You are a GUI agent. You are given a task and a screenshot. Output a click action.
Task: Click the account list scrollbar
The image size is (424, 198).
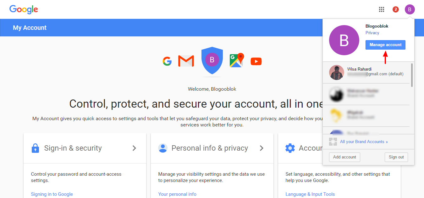pos(412,75)
